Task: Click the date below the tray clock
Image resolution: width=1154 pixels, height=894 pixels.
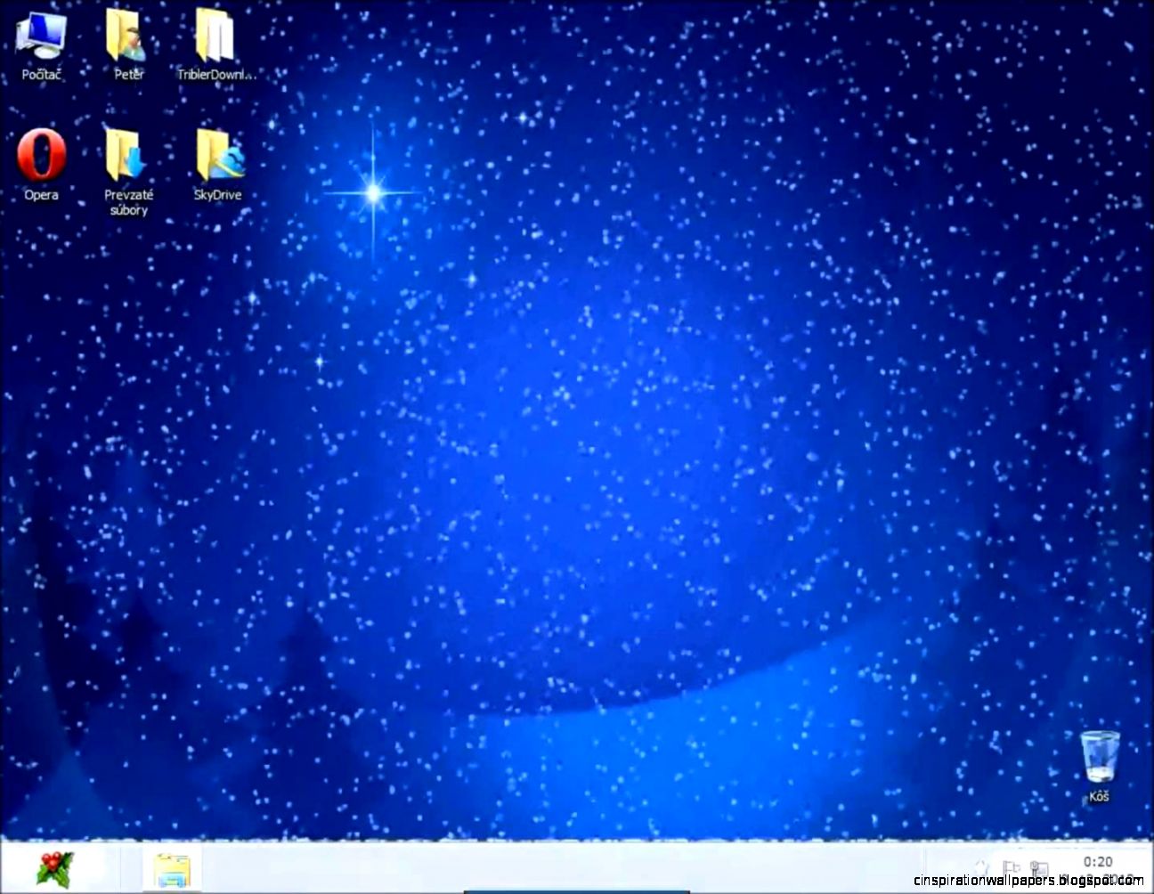Action: tap(1100, 879)
